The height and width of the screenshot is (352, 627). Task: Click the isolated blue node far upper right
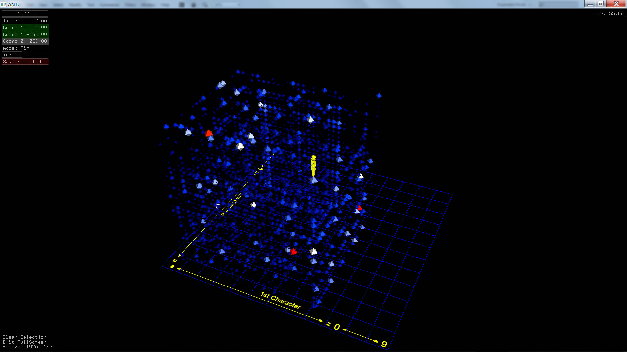click(x=379, y=95)
